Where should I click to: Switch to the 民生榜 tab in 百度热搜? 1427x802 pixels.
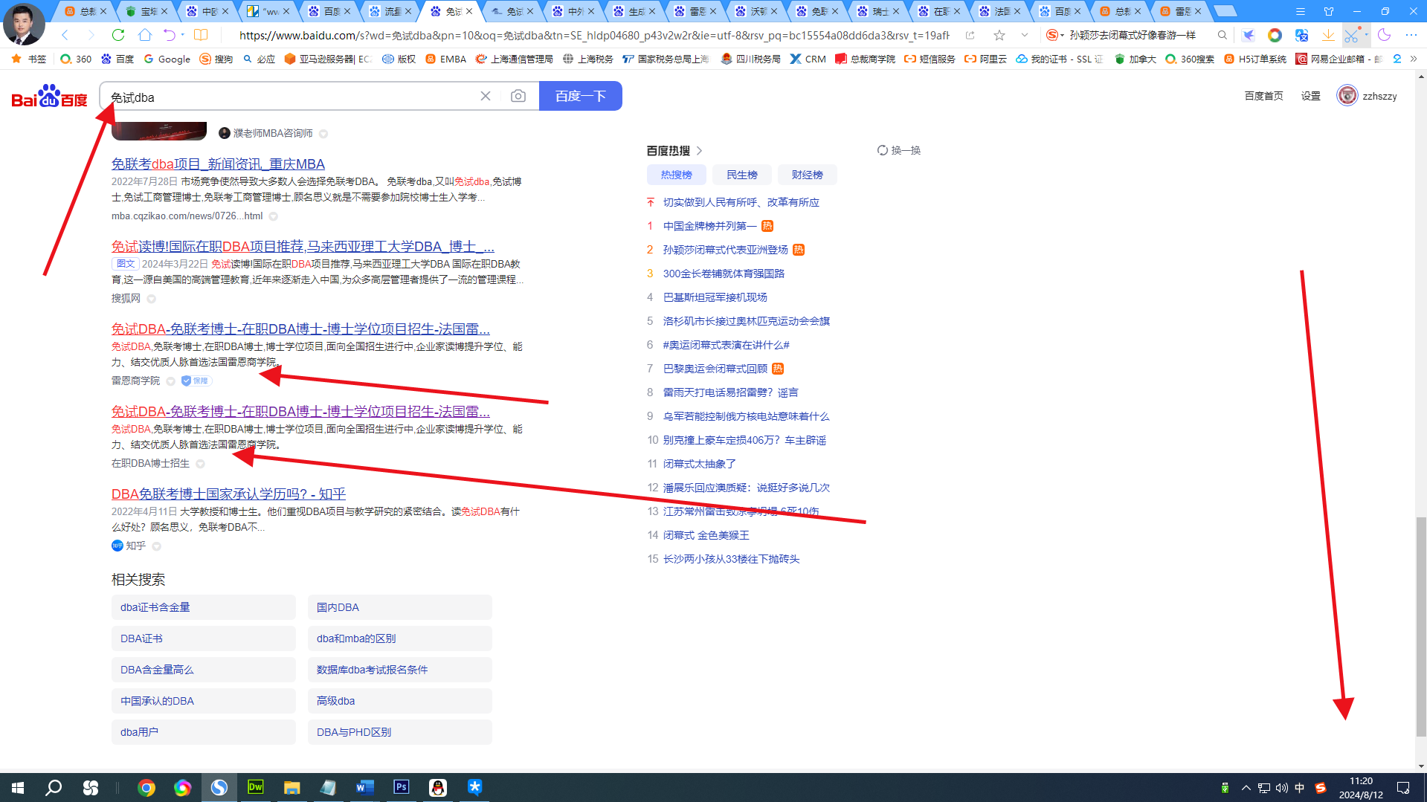741,175
